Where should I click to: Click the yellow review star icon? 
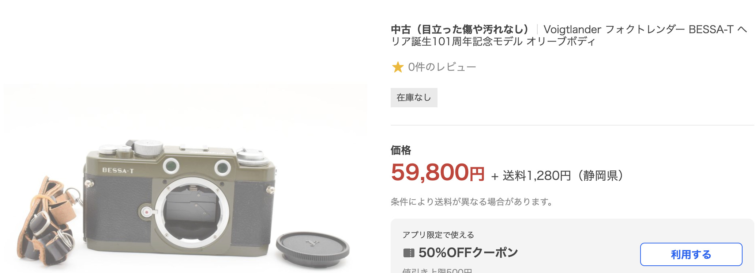pyautogui.click(x=398, y=67)
